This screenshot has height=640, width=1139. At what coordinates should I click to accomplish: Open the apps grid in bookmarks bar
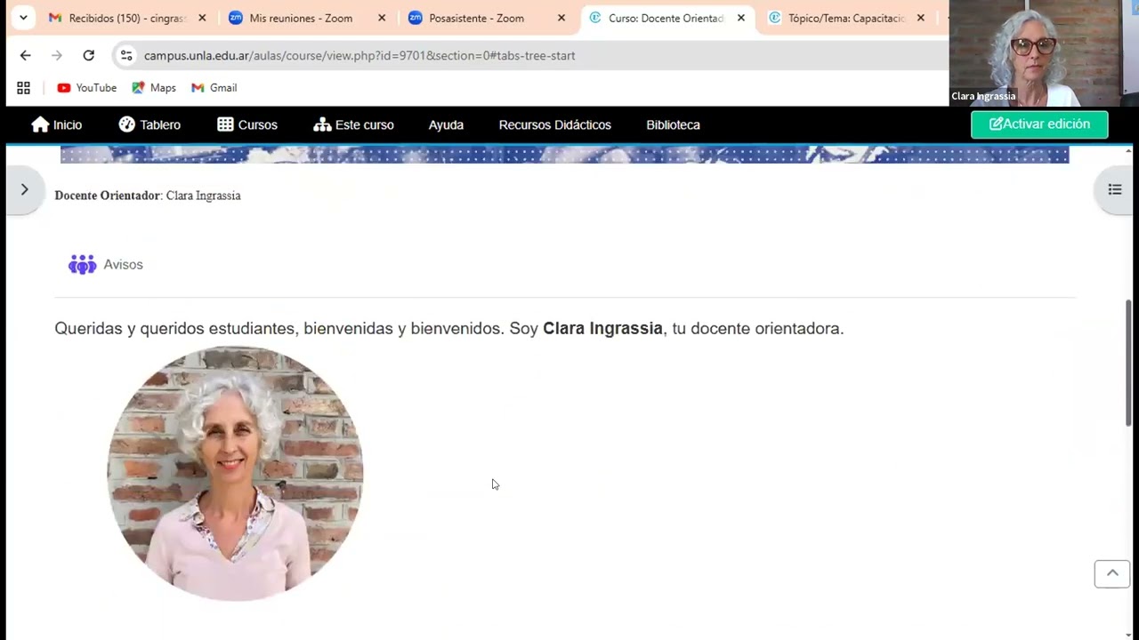[24, 88]
